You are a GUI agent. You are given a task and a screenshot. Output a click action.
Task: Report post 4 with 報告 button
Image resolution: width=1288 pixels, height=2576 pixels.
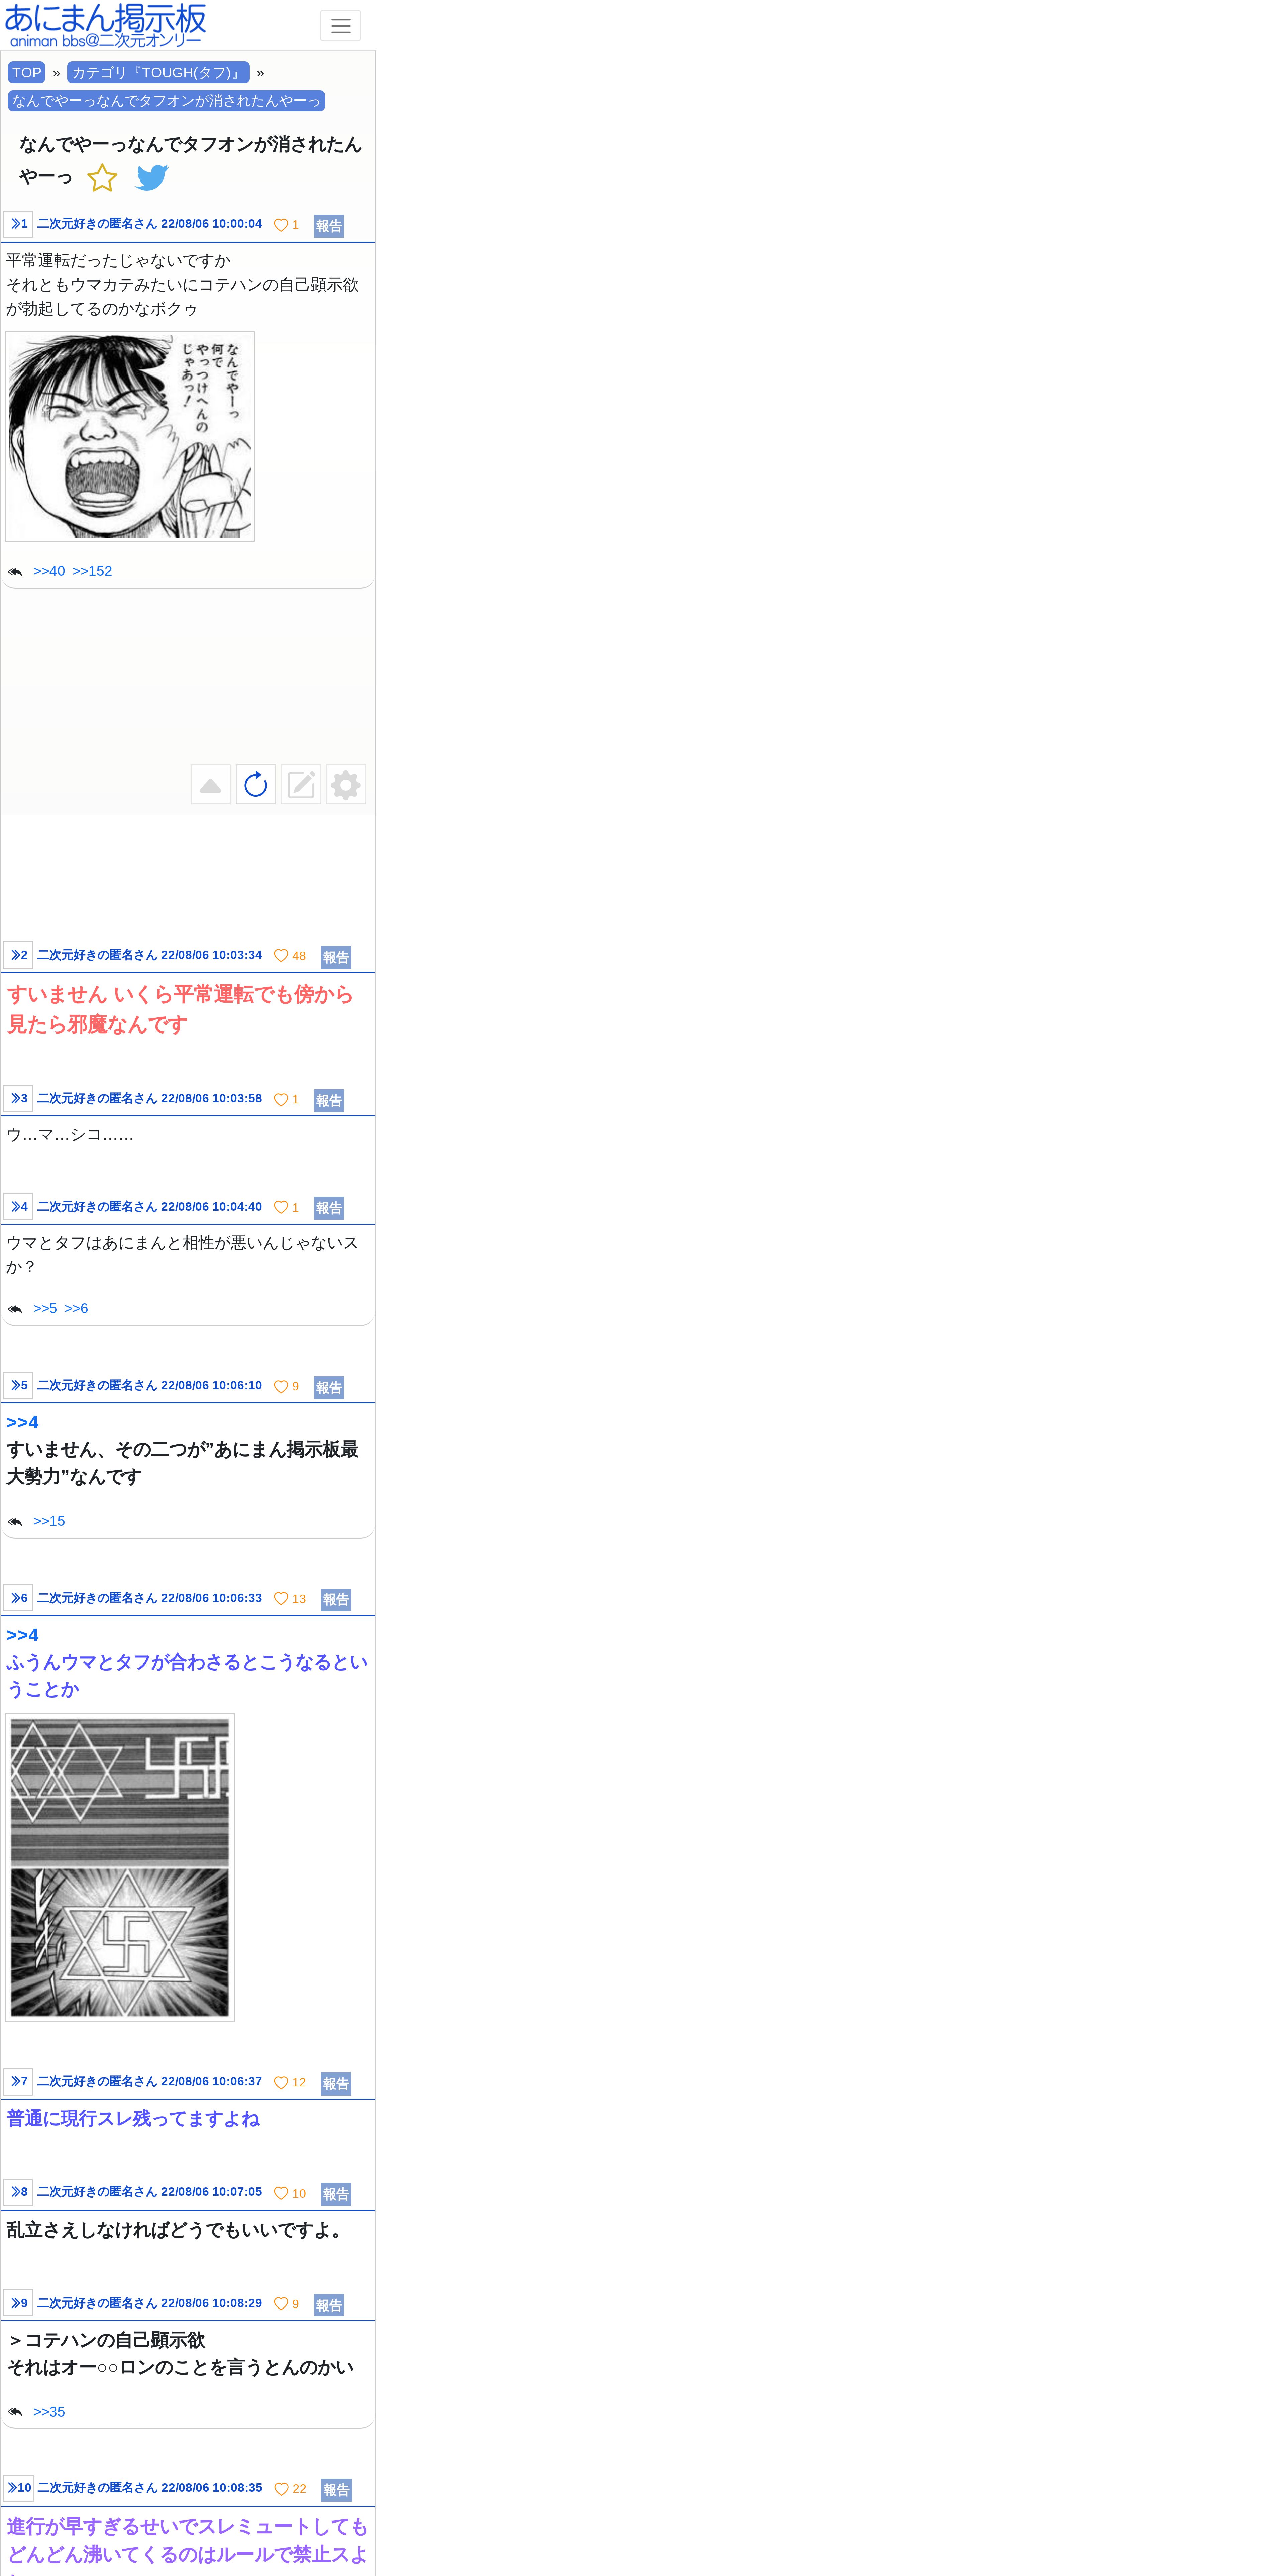pos(329,1208)
